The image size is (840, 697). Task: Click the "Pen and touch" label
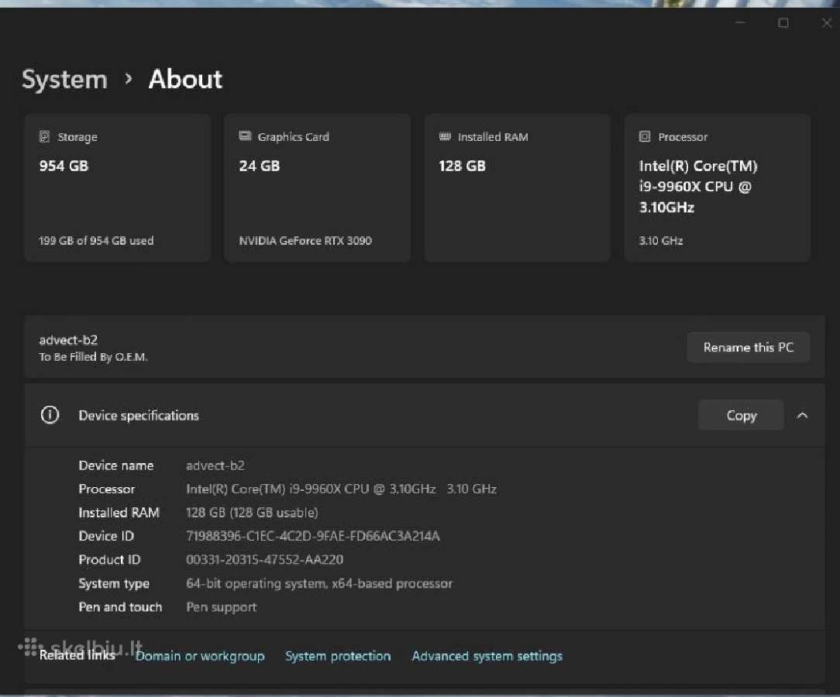120,607
